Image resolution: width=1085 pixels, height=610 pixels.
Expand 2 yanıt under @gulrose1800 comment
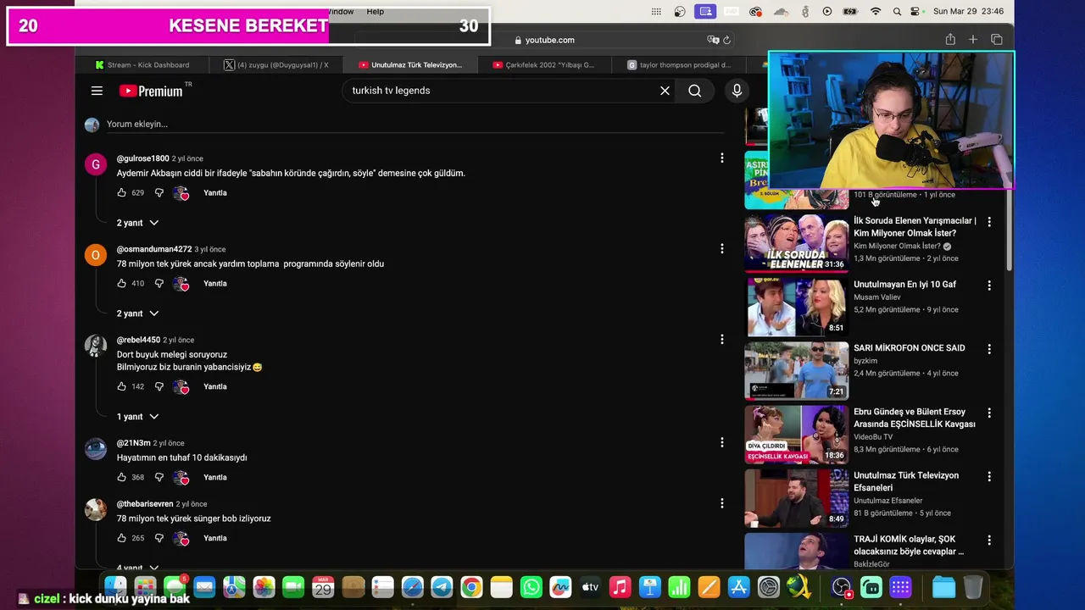(137, 223)
